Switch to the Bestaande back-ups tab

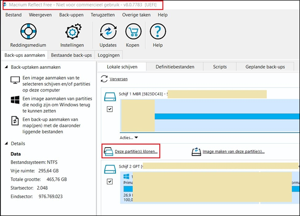tap(71, 55)
